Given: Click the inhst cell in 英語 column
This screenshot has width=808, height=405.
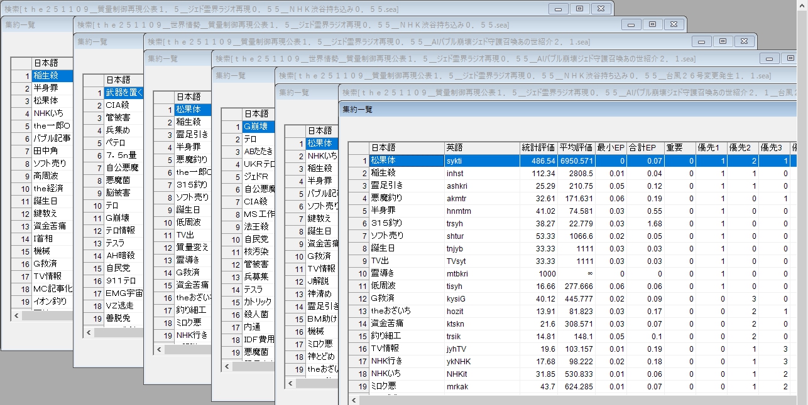Looking at the screenshot, I should [481, 173].
